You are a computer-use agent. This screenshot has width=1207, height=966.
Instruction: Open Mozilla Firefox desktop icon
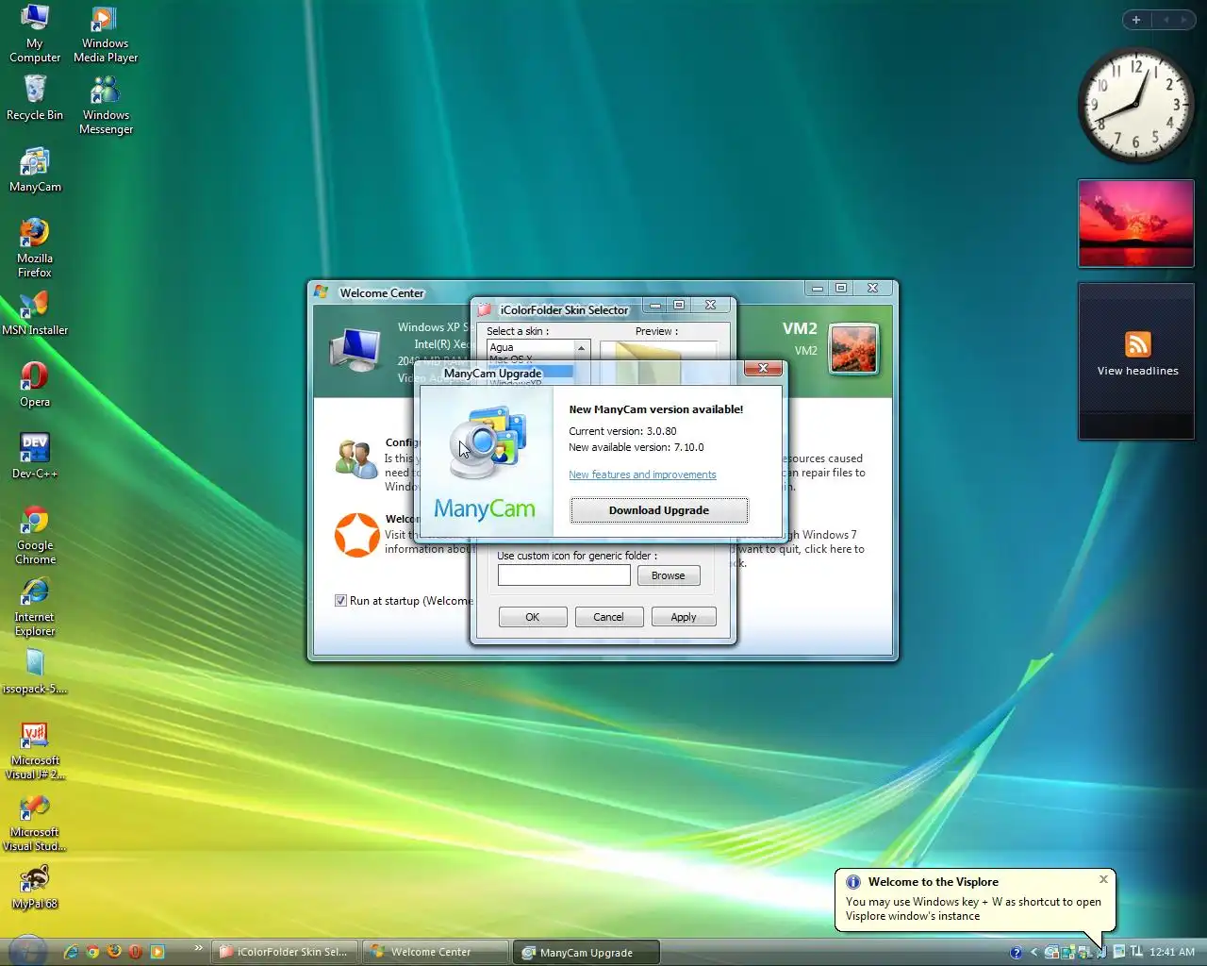(35, 248)
